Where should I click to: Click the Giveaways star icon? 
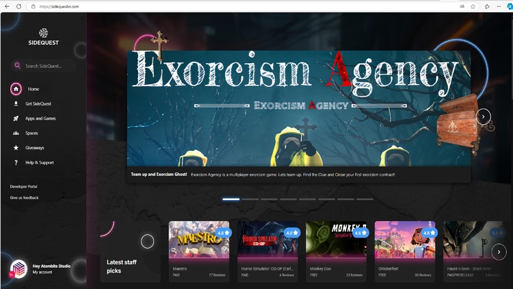coord(16,148)
